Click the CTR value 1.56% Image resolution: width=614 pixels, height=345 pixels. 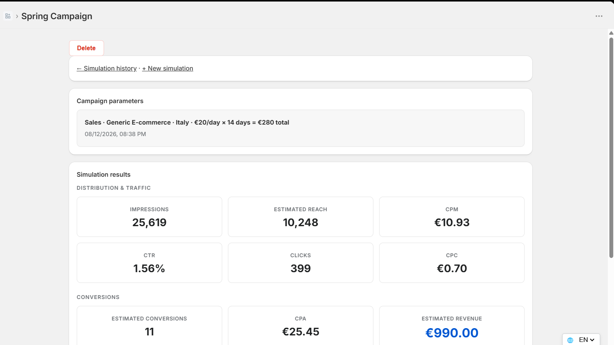click(x=149, y=268)
